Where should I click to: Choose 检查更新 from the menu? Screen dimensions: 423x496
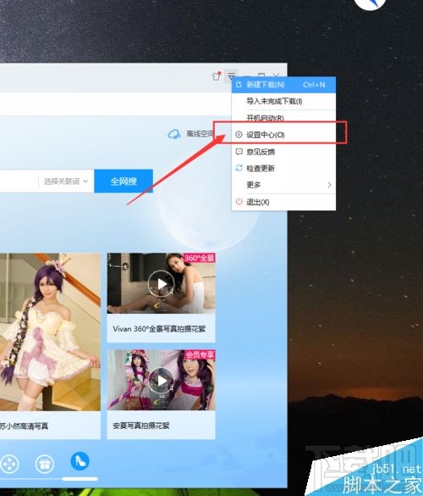(x=283, y=168)
